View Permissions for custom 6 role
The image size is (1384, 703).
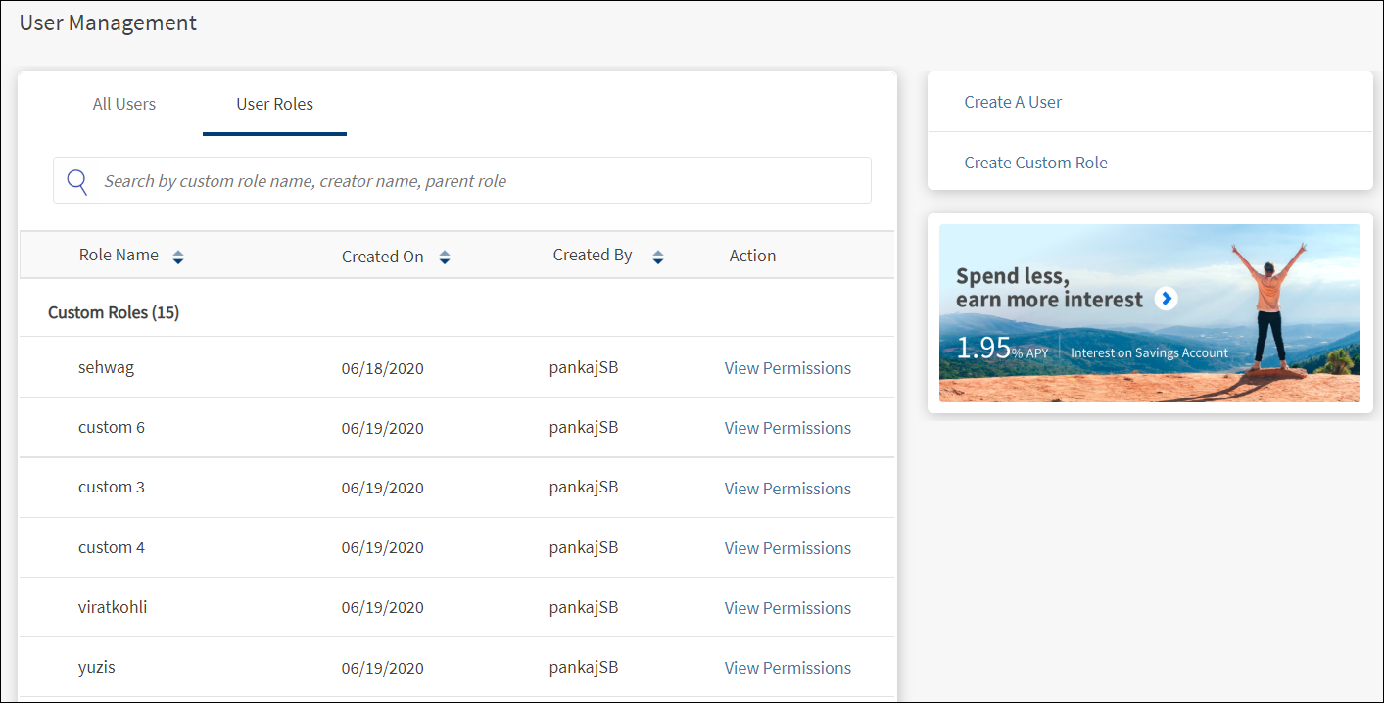787,428
